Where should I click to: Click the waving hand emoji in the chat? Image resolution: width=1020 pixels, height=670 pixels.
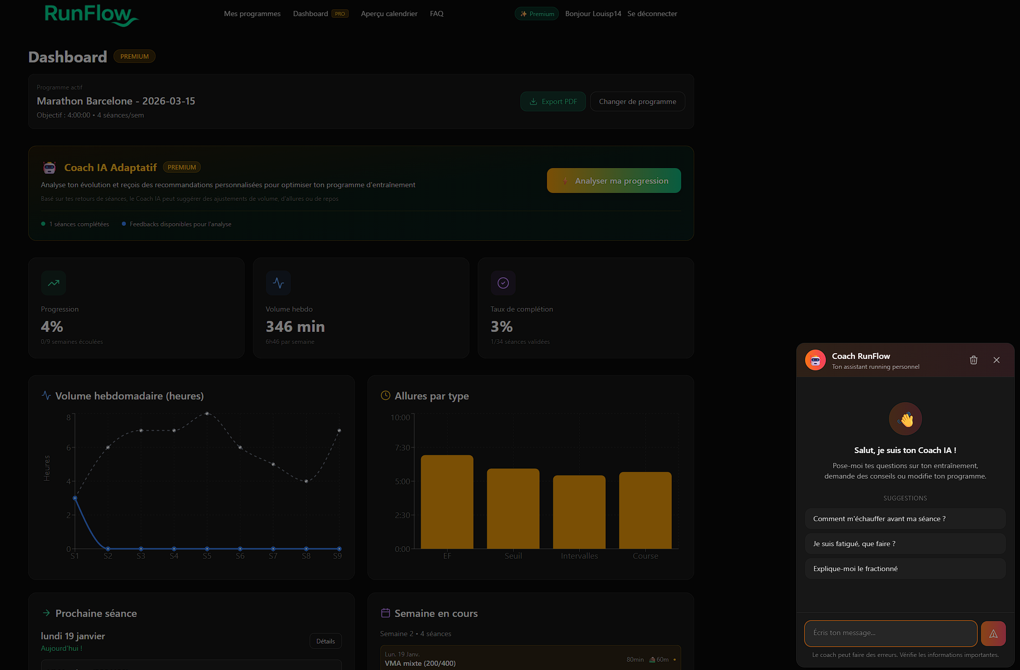[906, 419]
